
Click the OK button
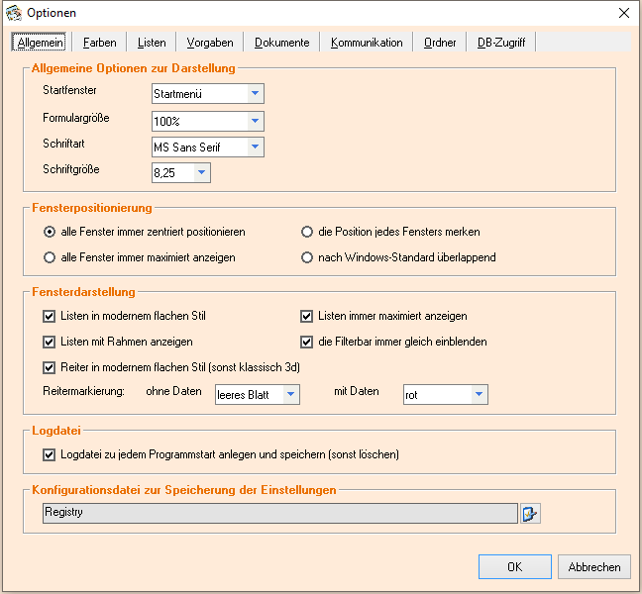(x=514, y=567)
